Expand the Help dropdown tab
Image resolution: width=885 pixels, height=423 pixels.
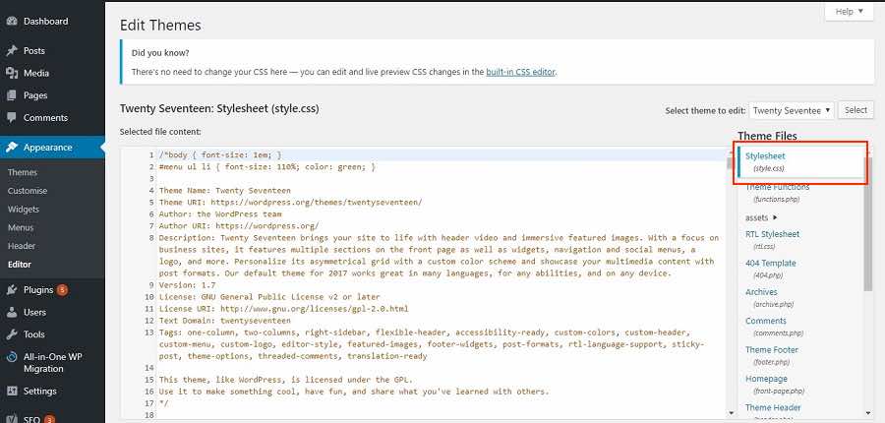coord(850,11)
